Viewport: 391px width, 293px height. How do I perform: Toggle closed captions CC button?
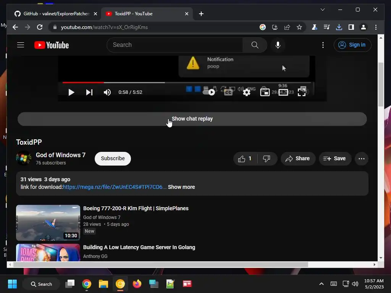[x=228, y=92]
